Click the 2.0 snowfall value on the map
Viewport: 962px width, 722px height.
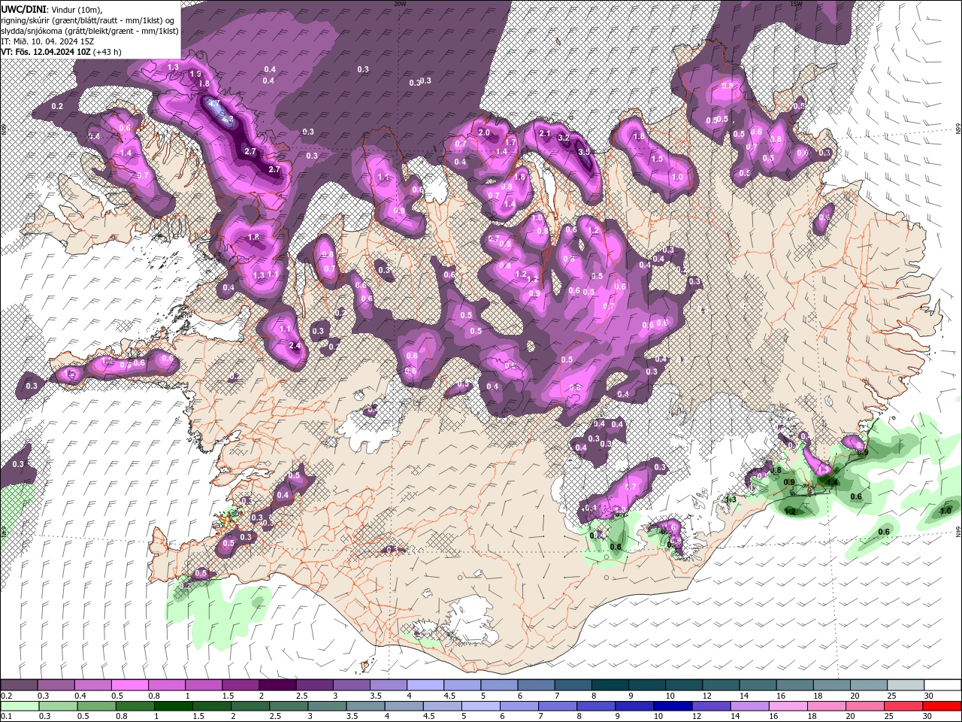(x=484, y=133)
